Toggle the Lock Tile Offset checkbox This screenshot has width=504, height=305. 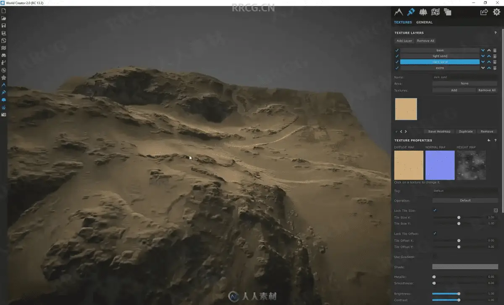[435, 233]
